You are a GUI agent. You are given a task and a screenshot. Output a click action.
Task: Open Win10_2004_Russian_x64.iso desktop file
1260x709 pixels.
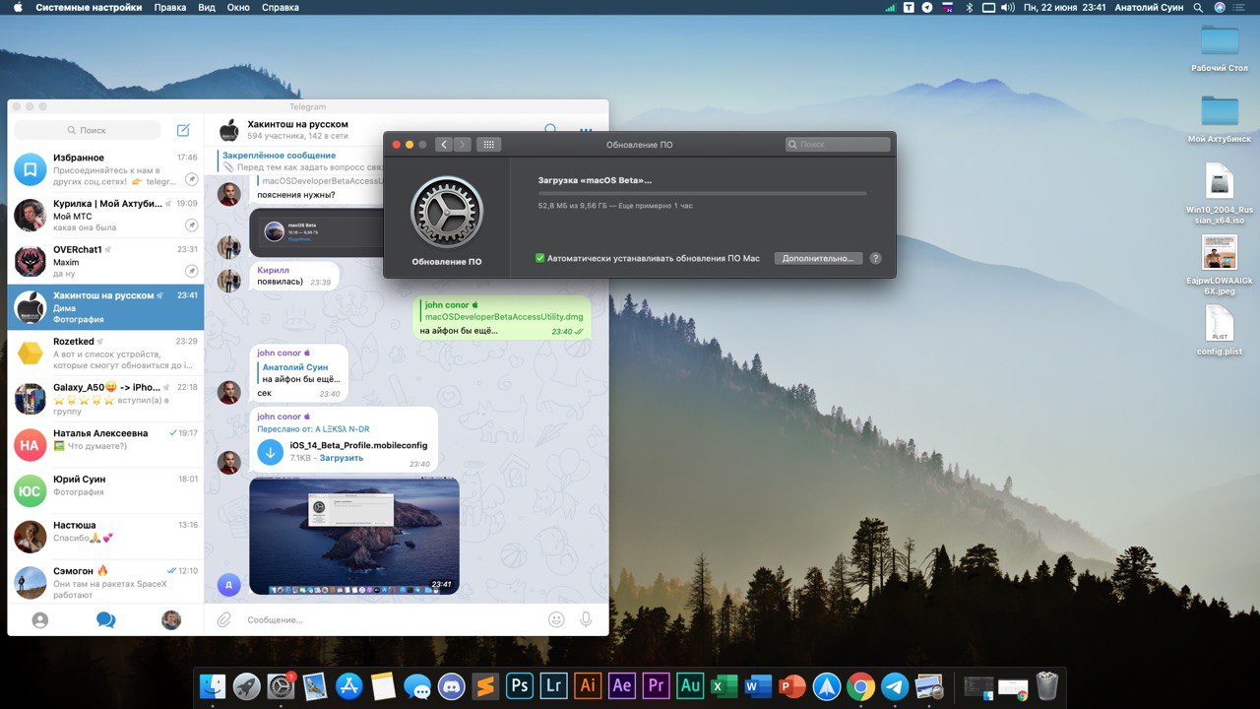(x=1220, y=194)
